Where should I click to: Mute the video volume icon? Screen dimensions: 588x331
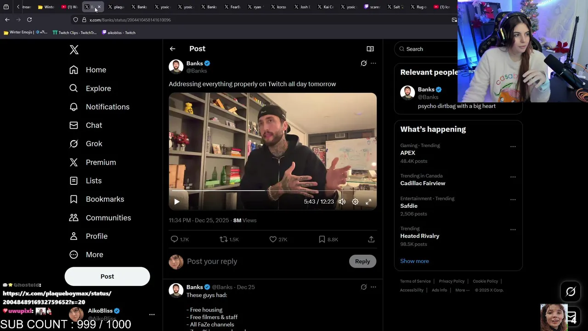[x=342, y=201]
